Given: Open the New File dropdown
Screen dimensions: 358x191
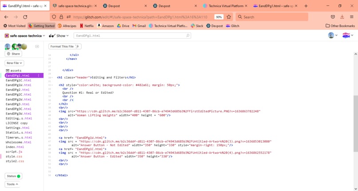Looking at the screenshot, I should [x=14, y=63].
